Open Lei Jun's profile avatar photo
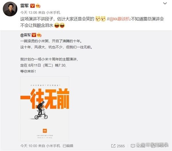 click(x=10, y=9)
